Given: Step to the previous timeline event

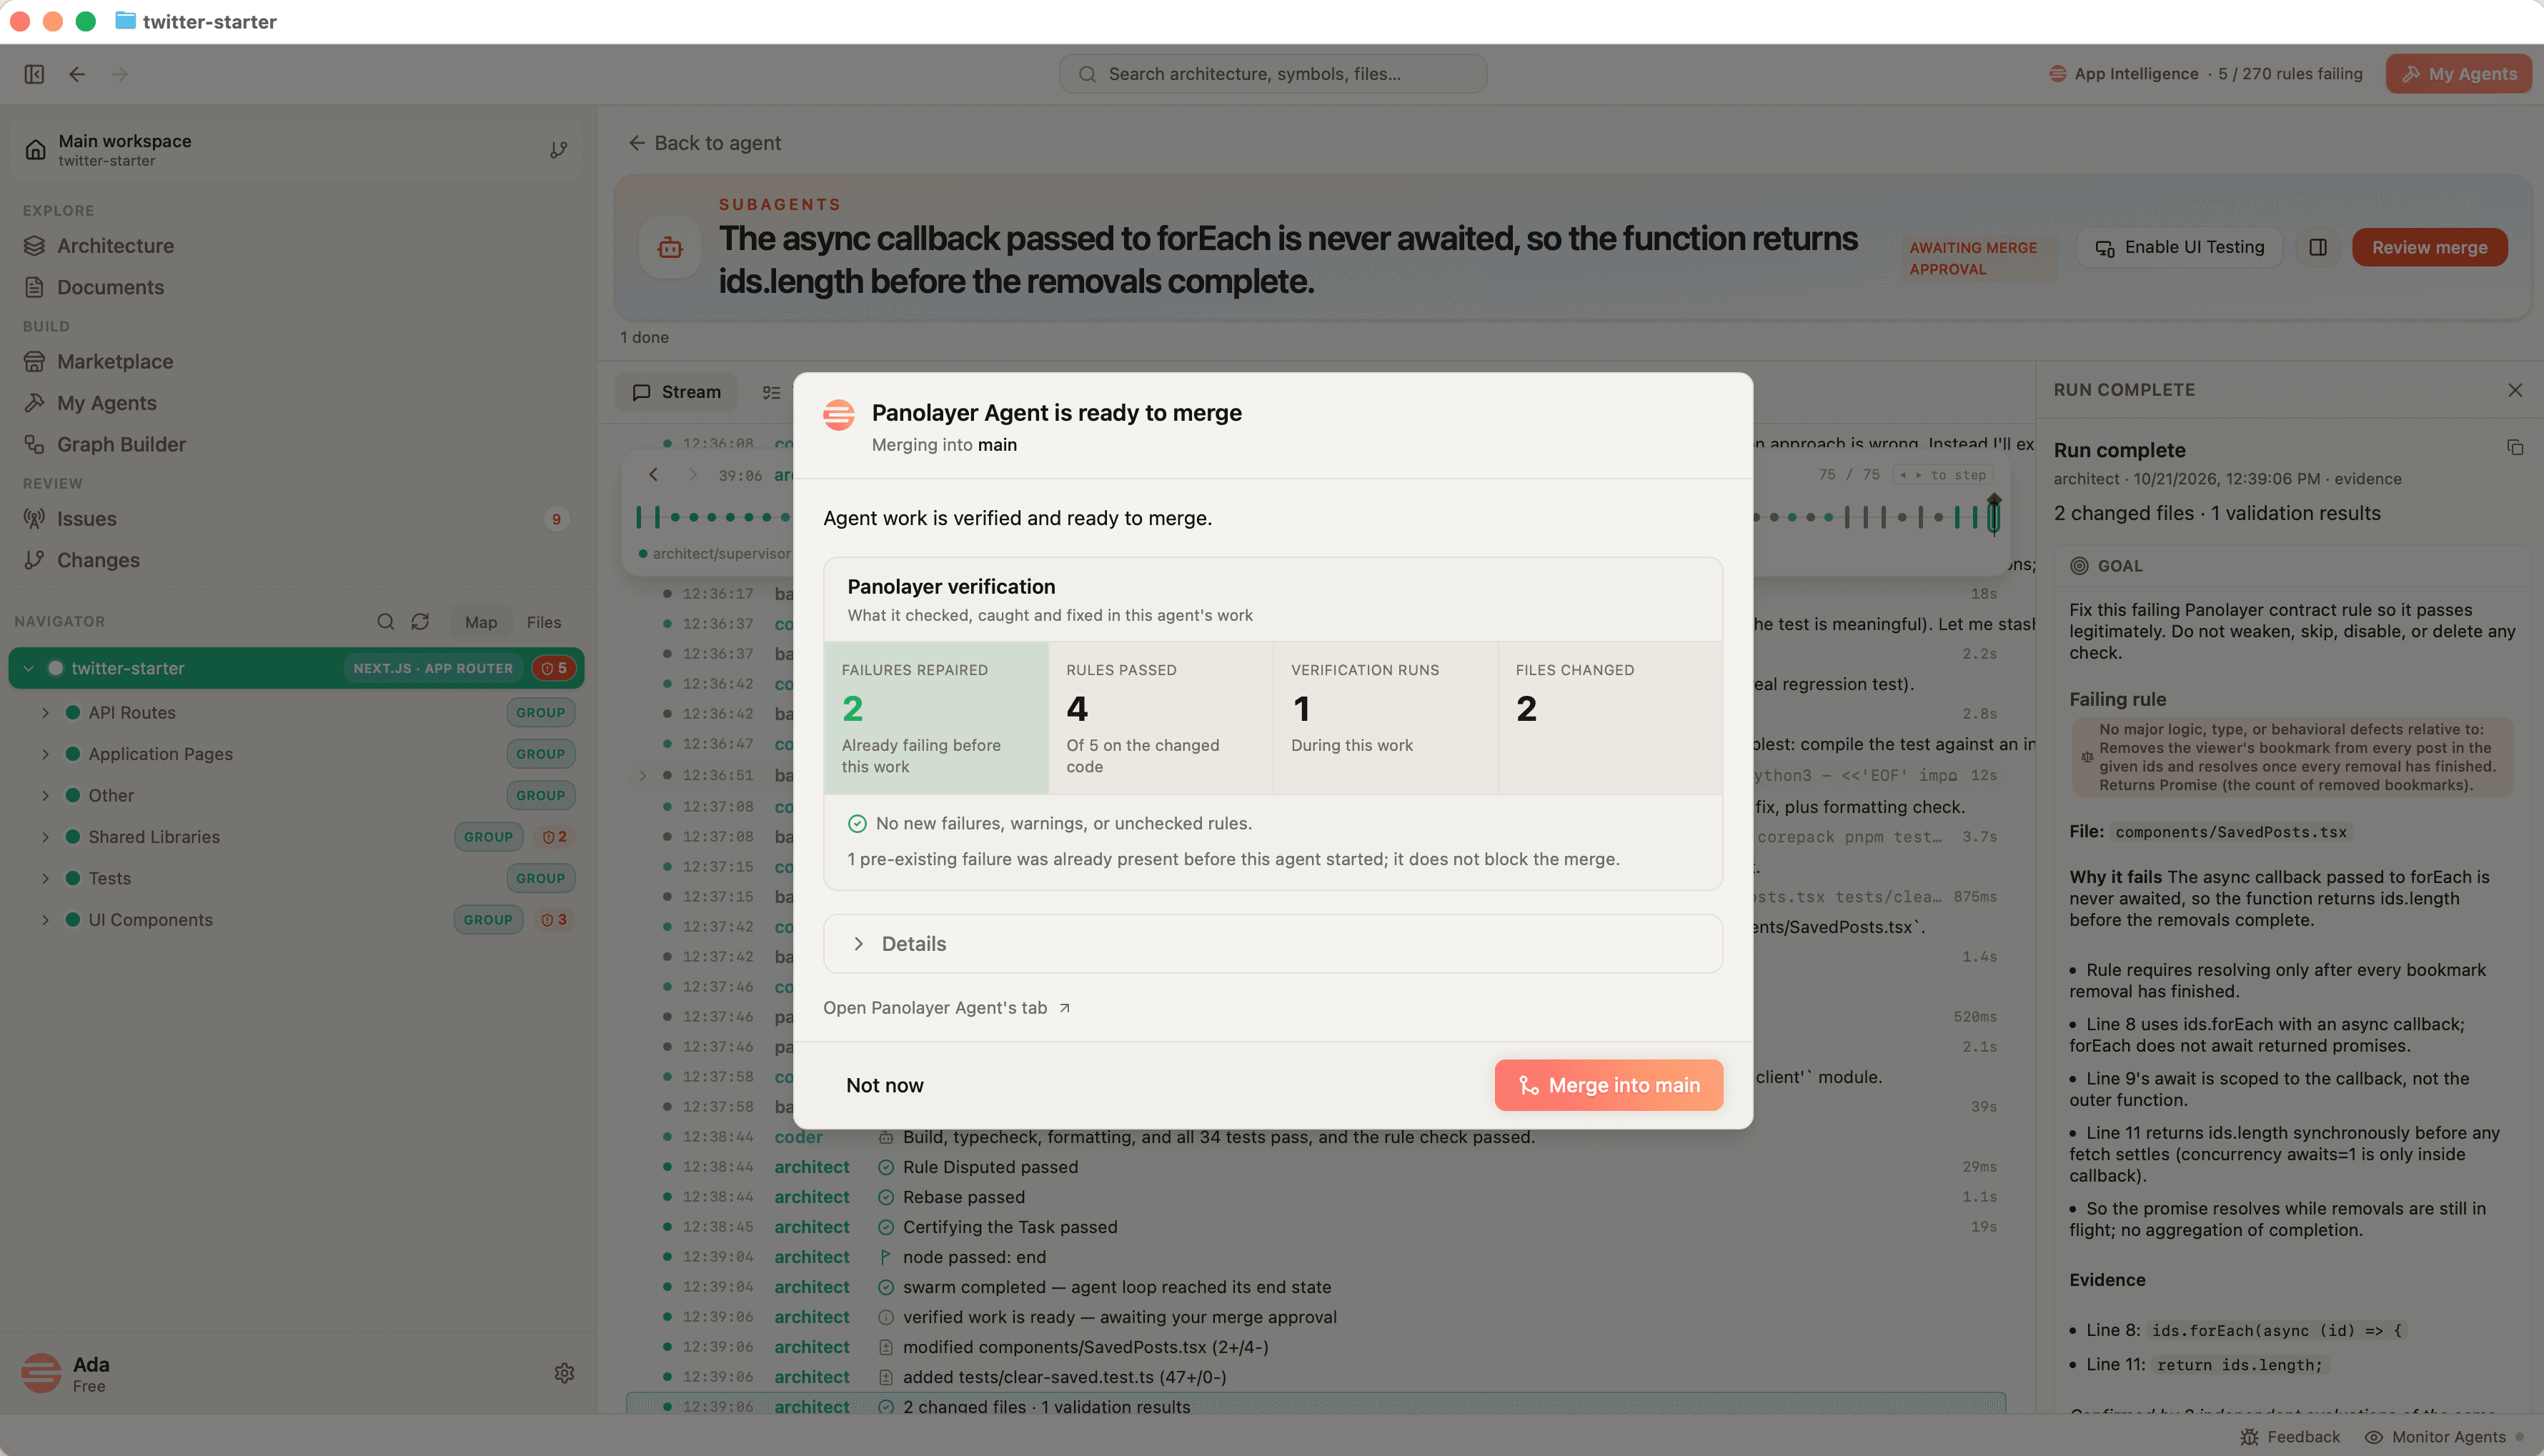Looking at the screenshot, I should click(654, 475).
